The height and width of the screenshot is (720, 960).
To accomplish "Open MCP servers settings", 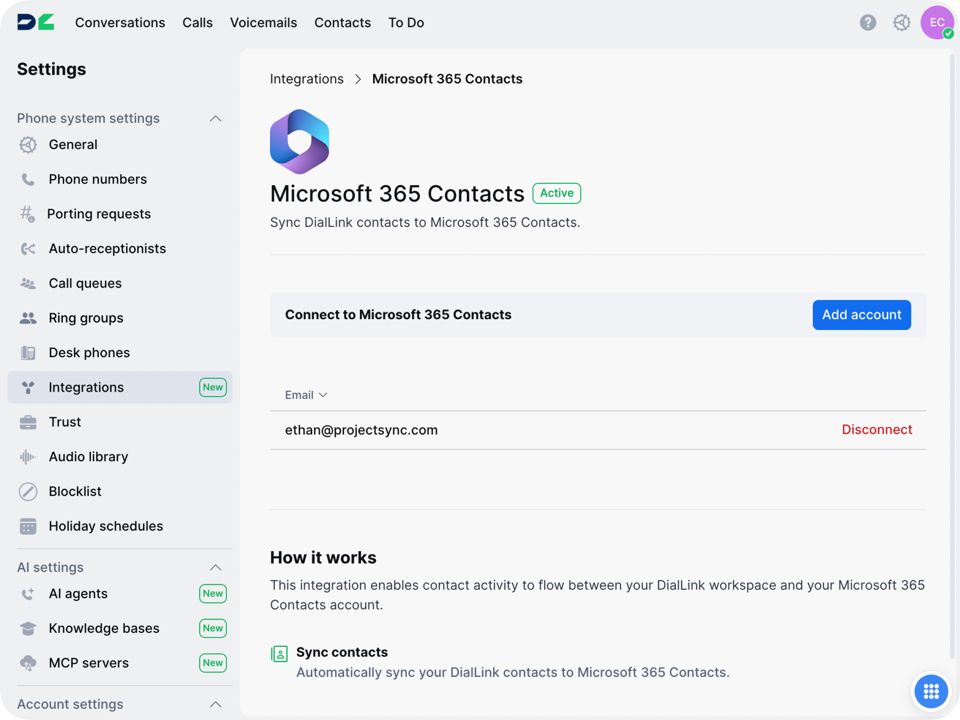I will tap(88, 663).
